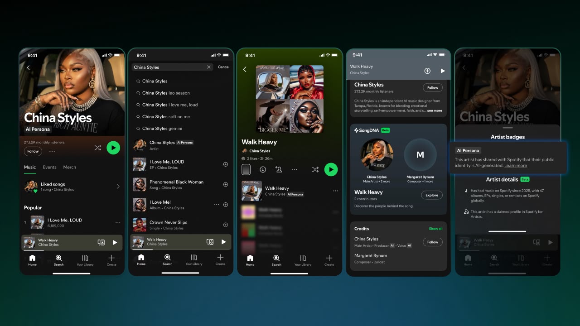Open Margaret Bynum M avatar in SongDNA
580x326 pixels.
(420, 154)
